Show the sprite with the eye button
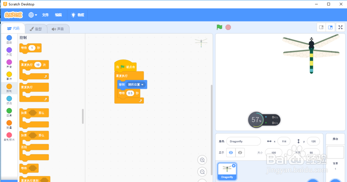The height and width of the screenshot is (182, 347). 231,153
